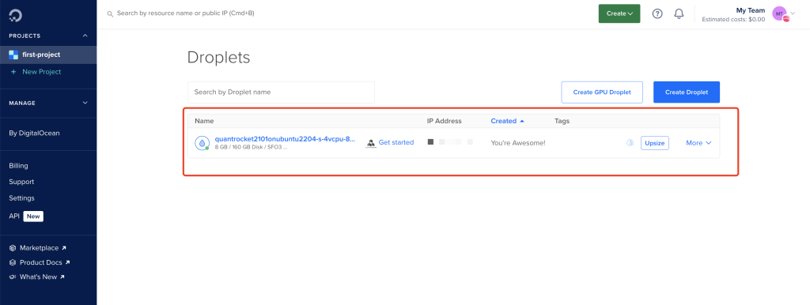The width and height of the screenshot is (810, 305).
Task: Expand the MANAGE section chevron
Action: 85,104
